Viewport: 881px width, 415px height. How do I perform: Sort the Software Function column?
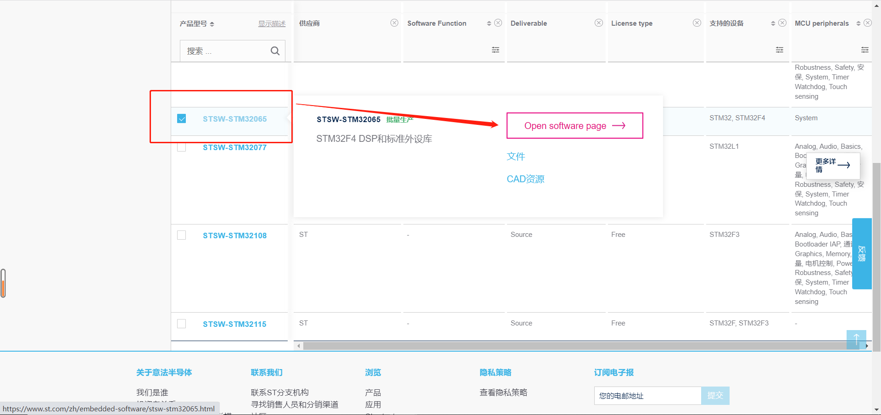click(489, 23)
